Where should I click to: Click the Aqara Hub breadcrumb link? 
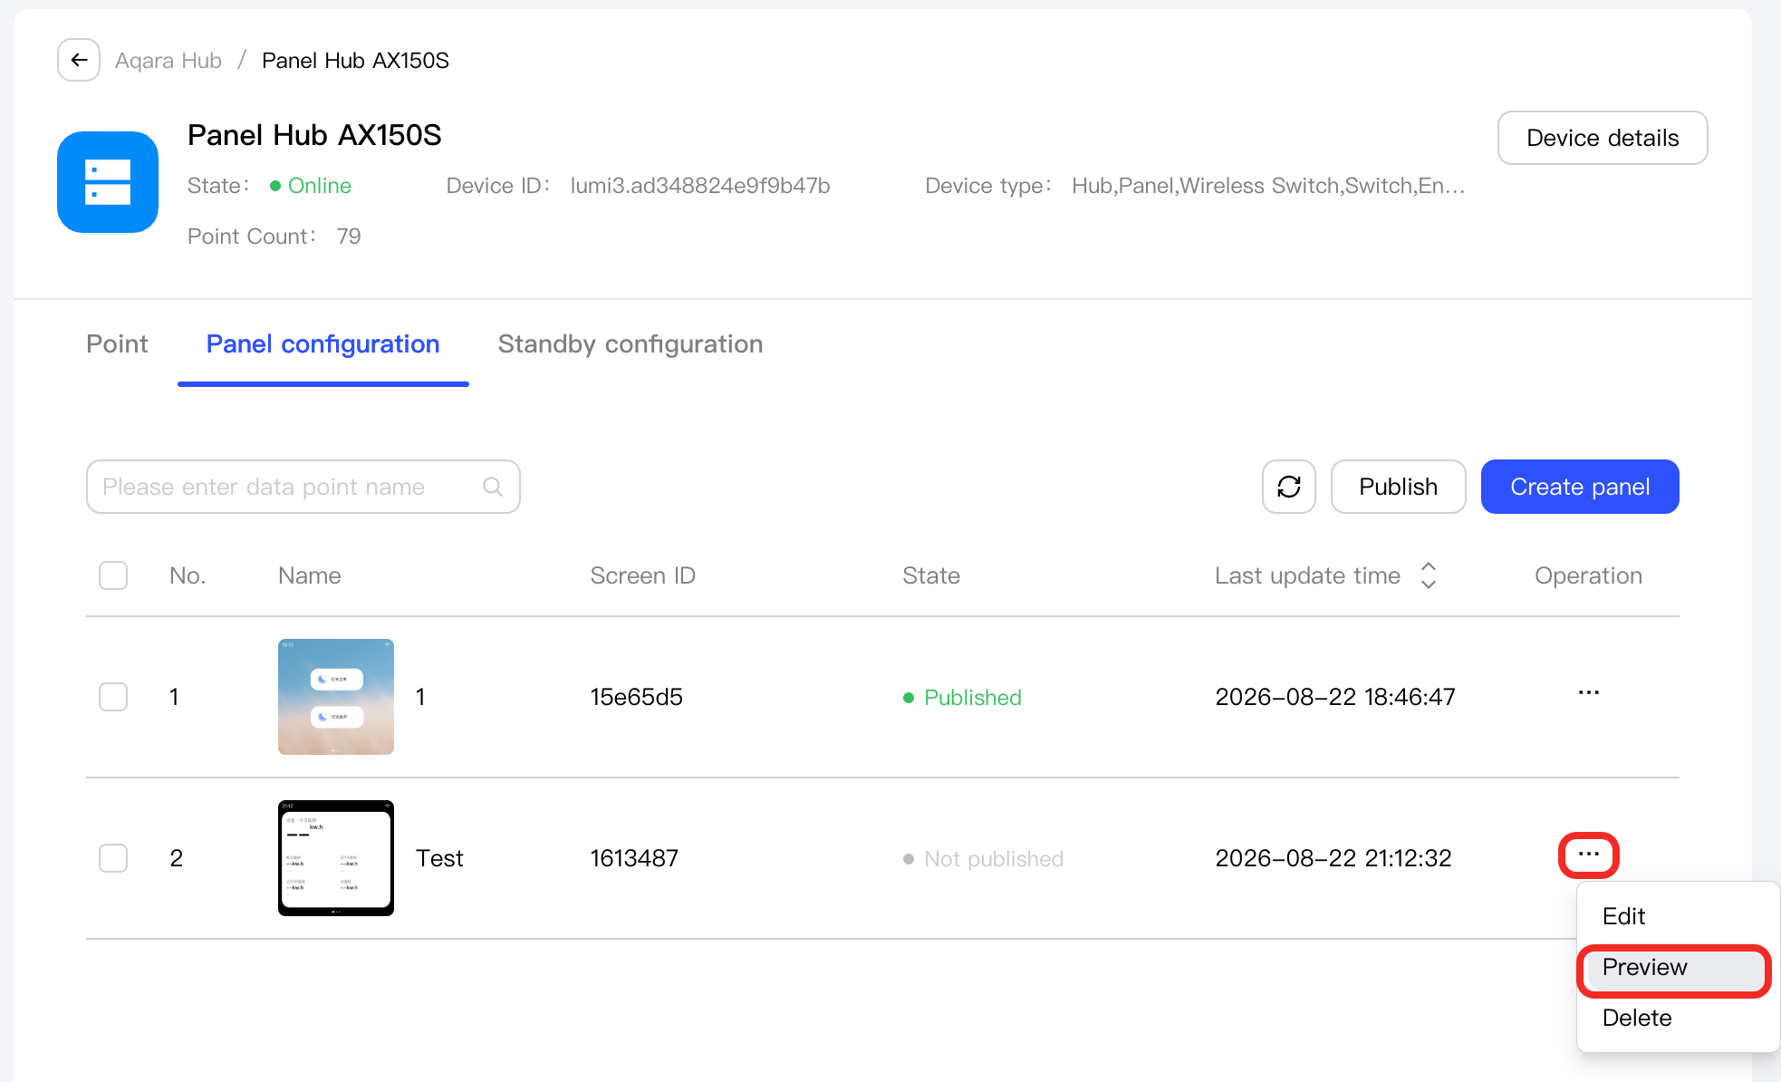pos(168,61)
